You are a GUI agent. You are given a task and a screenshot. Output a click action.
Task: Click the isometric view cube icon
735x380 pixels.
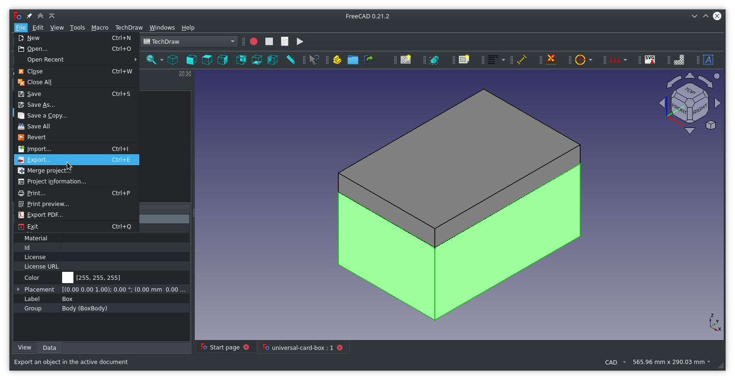(x=173, y=60)
